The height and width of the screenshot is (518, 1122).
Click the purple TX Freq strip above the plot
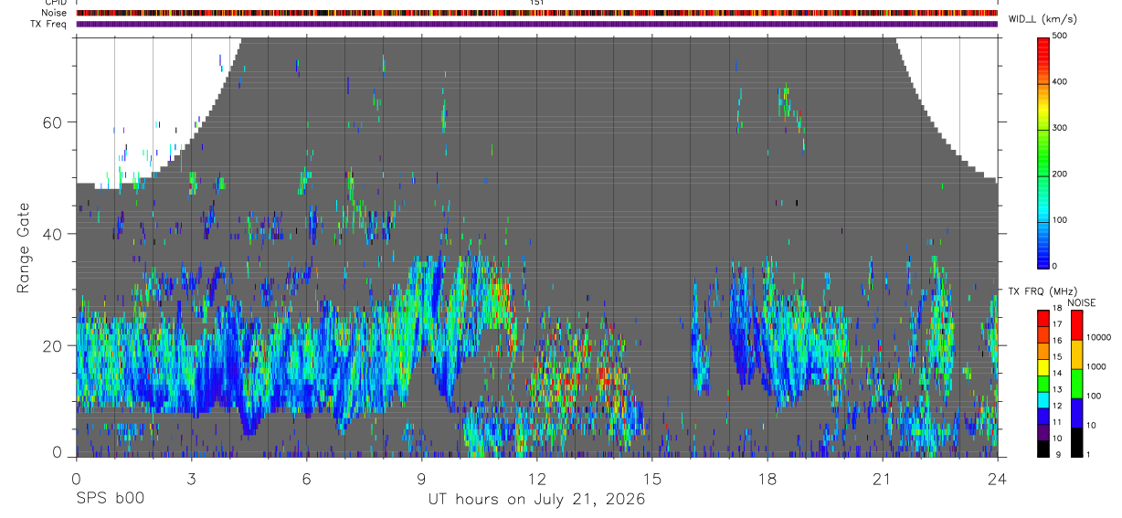537,24
